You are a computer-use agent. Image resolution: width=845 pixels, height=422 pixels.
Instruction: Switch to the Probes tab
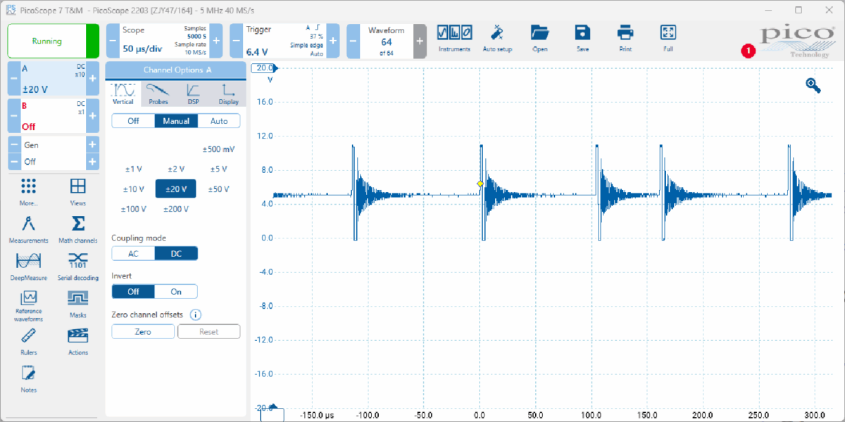(158, 94)
